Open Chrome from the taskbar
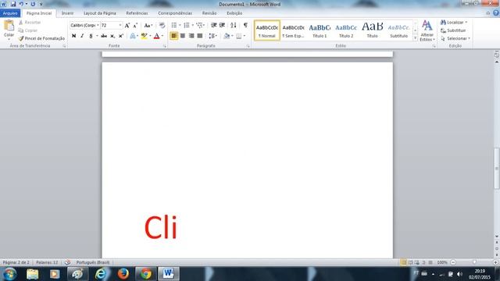The width and height of the screenshot is (500, 281). (146, 274)
